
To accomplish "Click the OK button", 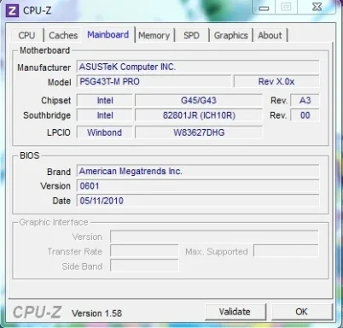I will [301, 312].
